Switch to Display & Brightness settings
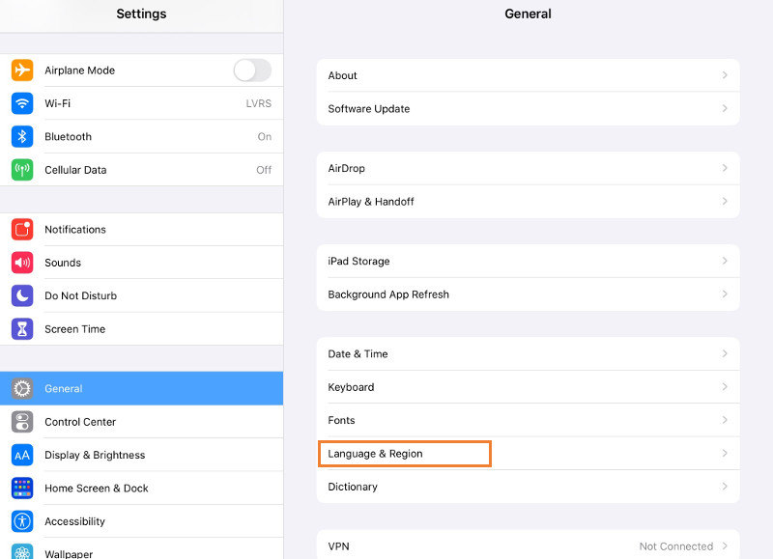The height and width of the screenshot is (559, 773). pyautogui.click(x=95, y=455)
